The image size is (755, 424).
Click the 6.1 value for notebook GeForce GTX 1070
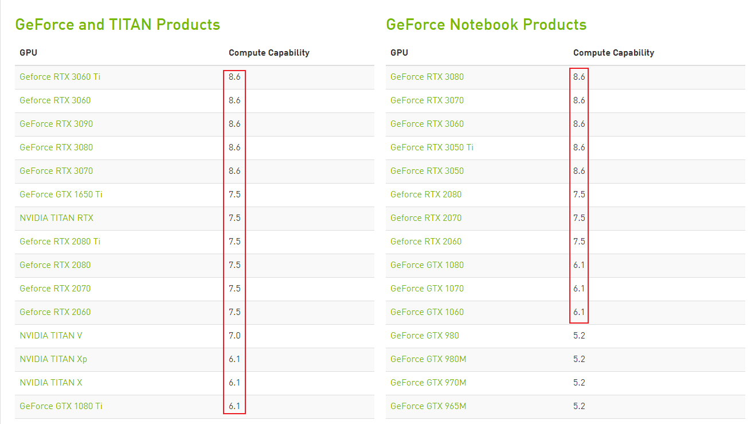pos(579,289)
